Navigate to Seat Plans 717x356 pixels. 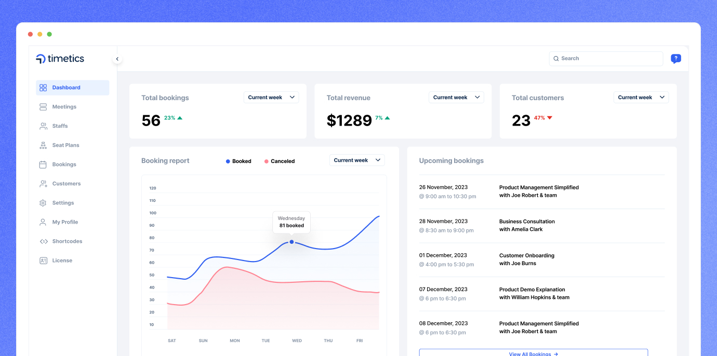(x=66, y=145)
